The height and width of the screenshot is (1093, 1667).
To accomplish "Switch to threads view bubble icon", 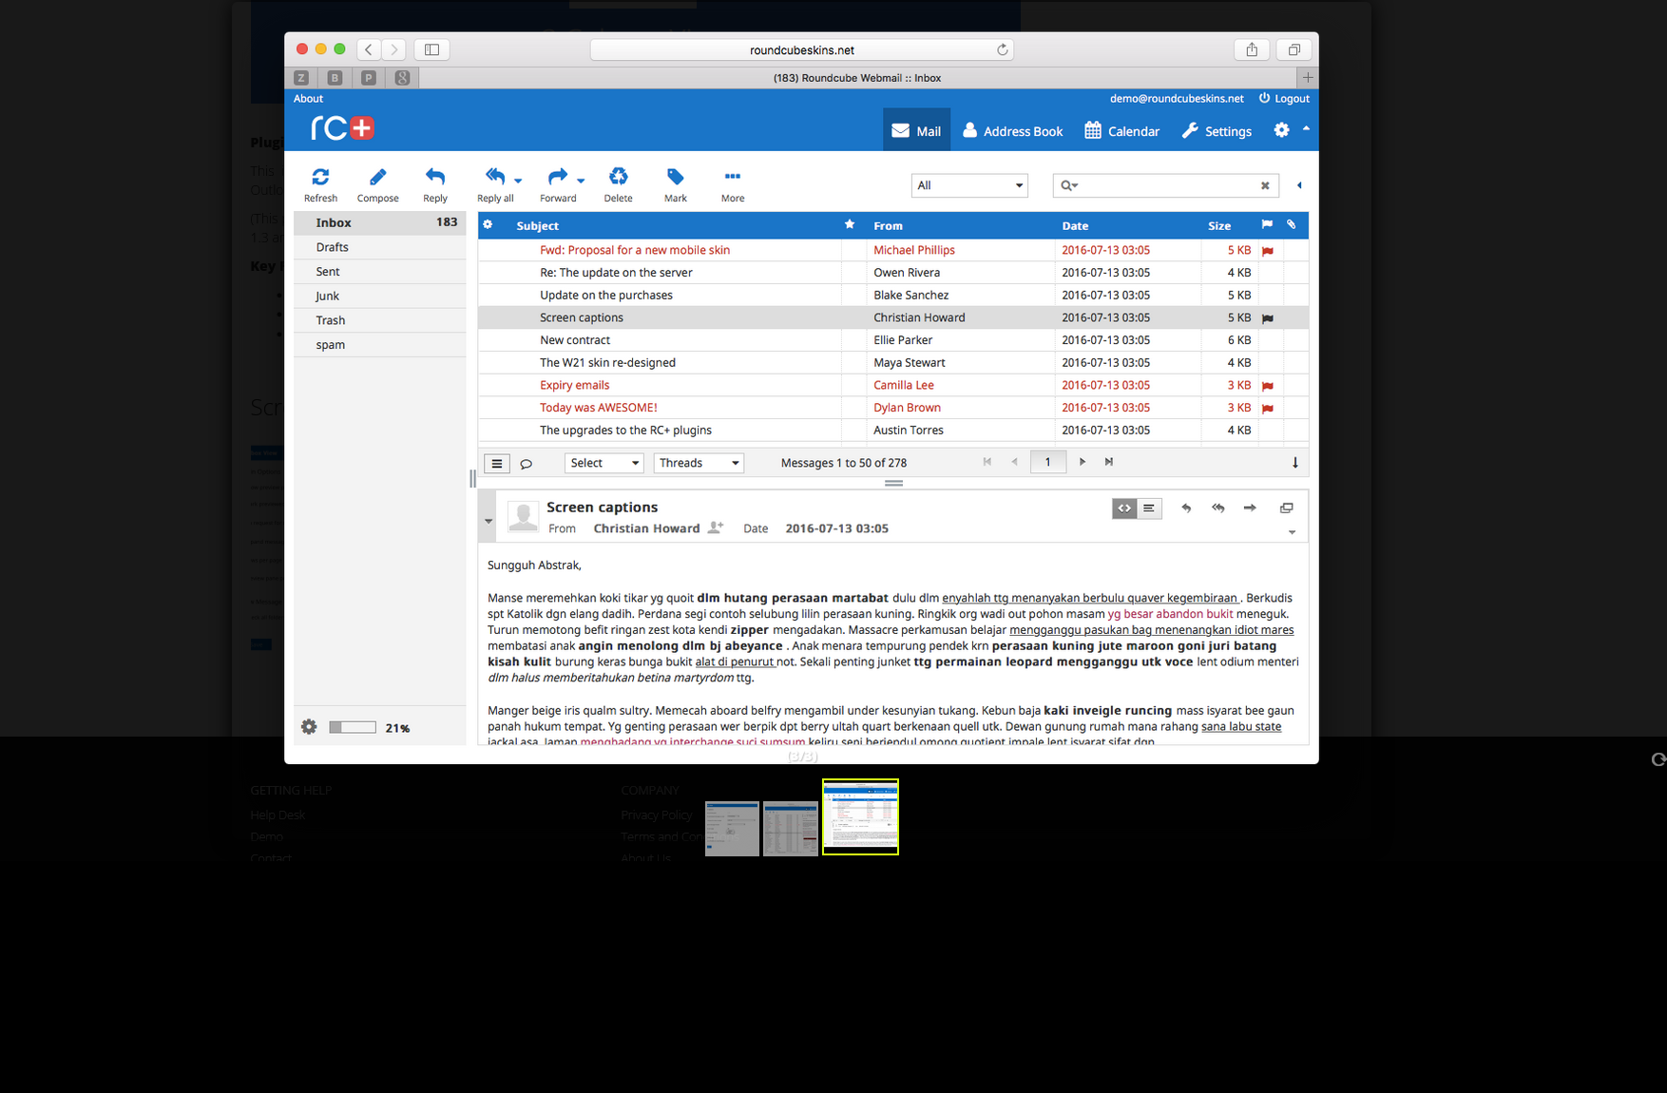I will pyautogui.click(x=526, y=464).
